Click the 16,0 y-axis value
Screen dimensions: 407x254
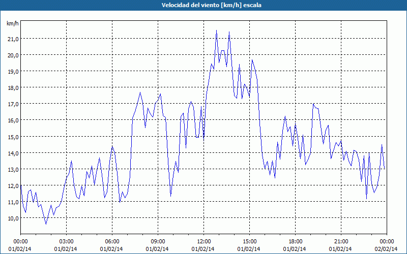(x=13, y=120)
